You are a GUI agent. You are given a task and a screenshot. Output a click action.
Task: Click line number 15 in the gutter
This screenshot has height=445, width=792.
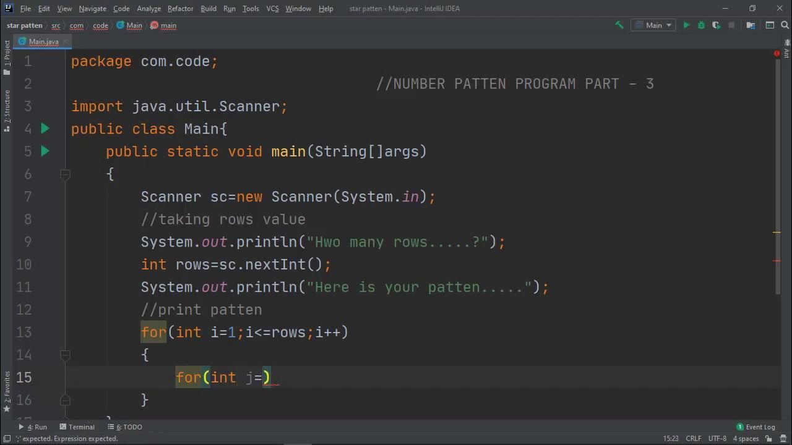[24, 377]
